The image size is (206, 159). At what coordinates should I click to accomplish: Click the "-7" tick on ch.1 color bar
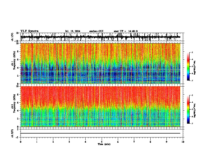192,81
